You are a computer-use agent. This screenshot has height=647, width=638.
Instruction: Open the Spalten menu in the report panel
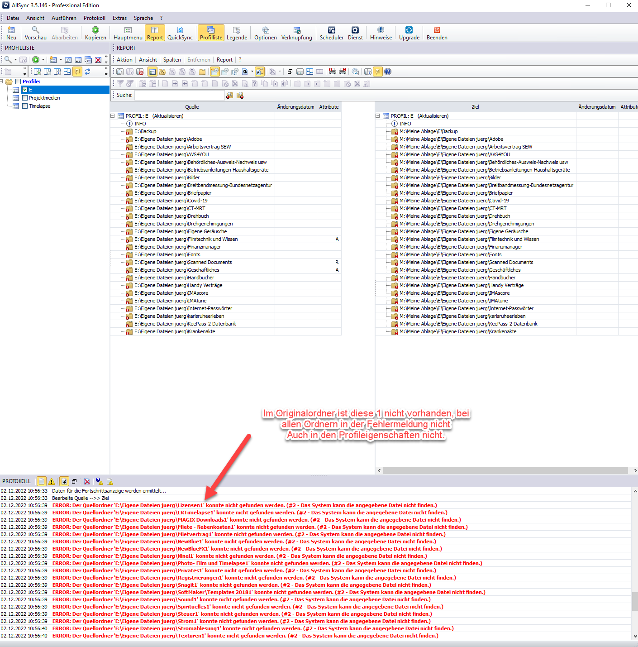(x=172, y=60)
